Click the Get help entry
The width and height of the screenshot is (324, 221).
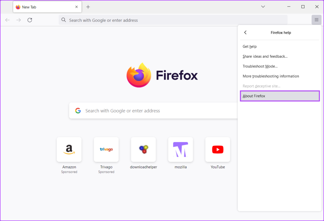tap(250, 46)
